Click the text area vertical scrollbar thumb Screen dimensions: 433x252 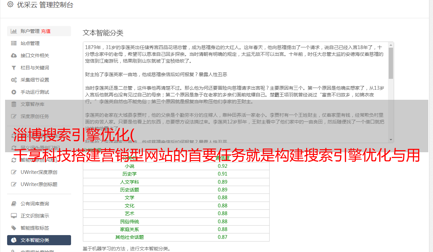(391, 63)
